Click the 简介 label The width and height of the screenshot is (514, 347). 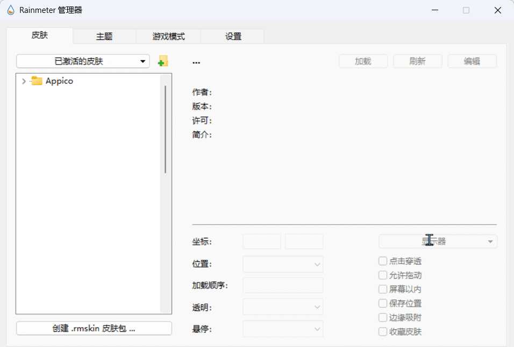(x=202, y=134)
